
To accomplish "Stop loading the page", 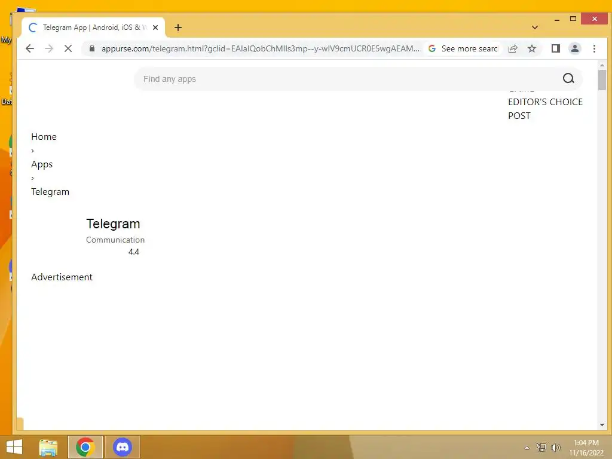I will [x=68, y=48].
